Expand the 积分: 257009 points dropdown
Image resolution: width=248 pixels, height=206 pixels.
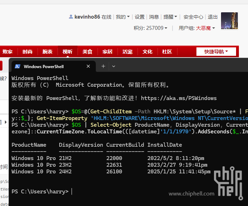[x=150, y=28]
